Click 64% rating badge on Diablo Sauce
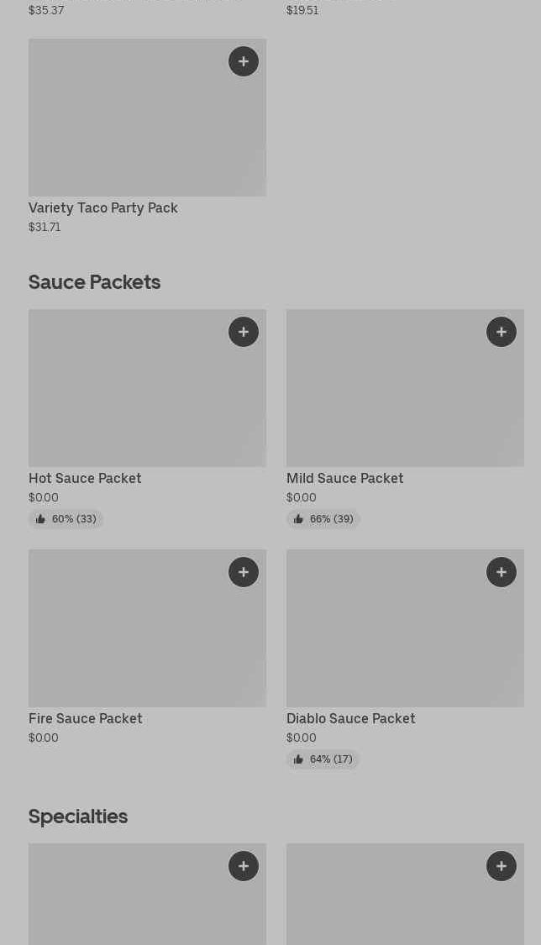This screenshot has width=541, height=945. point(323,759)
